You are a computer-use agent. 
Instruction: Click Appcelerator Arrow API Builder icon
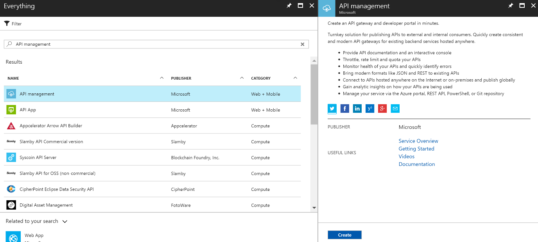[x=11, y=126]
